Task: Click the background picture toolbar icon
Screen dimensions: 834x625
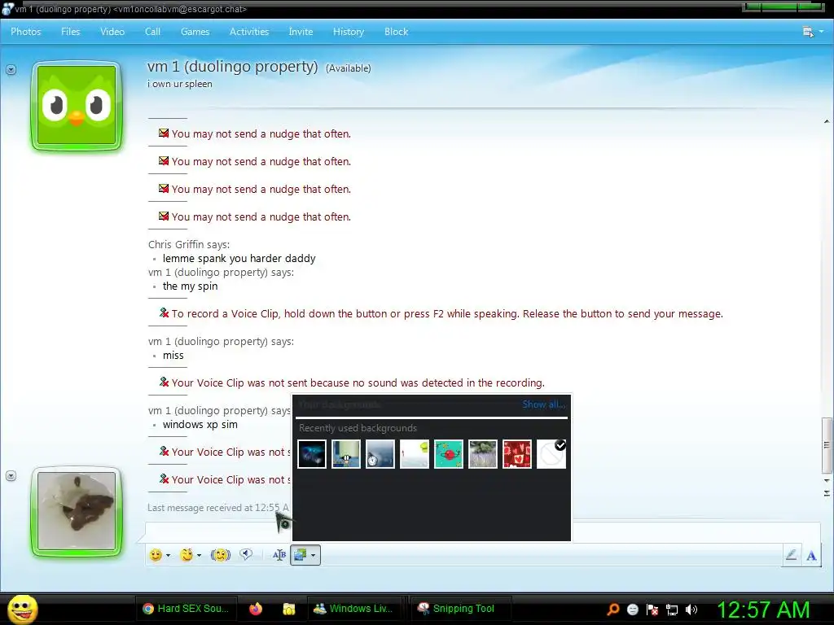Action: click(300, 555)
